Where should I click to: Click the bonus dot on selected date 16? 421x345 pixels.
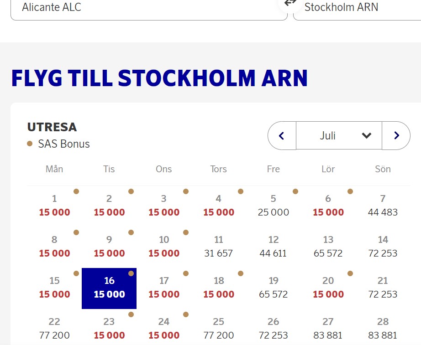coord(132,274)
